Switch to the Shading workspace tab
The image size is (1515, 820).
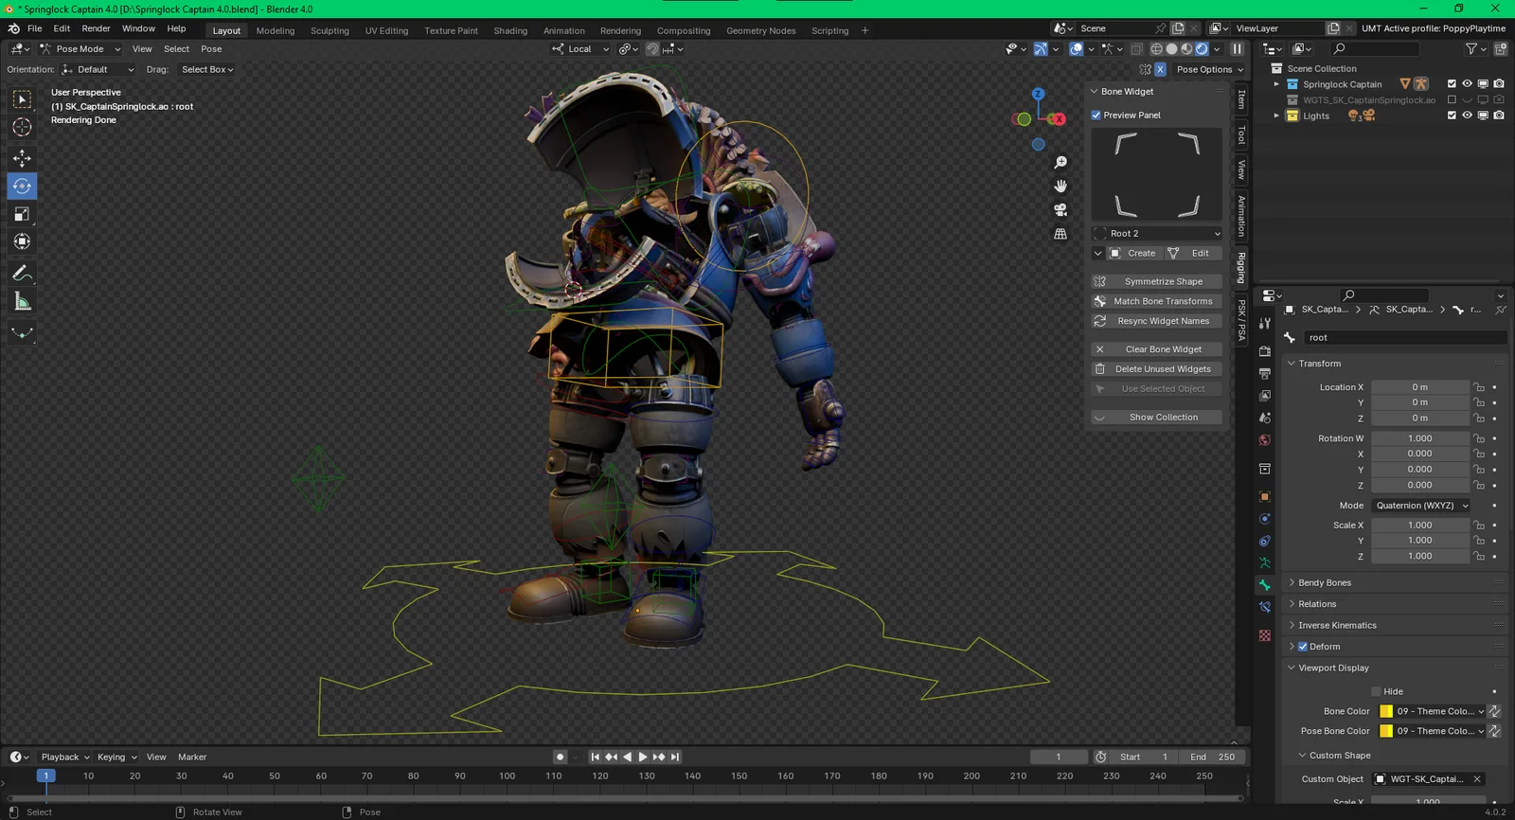(510, 30)
